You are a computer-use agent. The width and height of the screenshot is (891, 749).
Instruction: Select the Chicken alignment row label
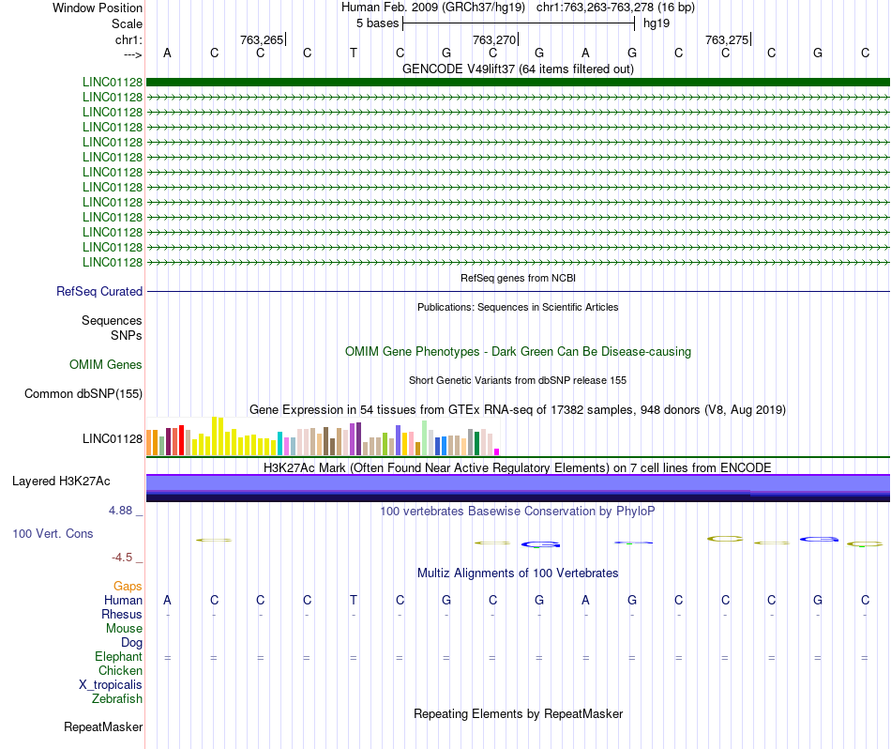[120, 670]
